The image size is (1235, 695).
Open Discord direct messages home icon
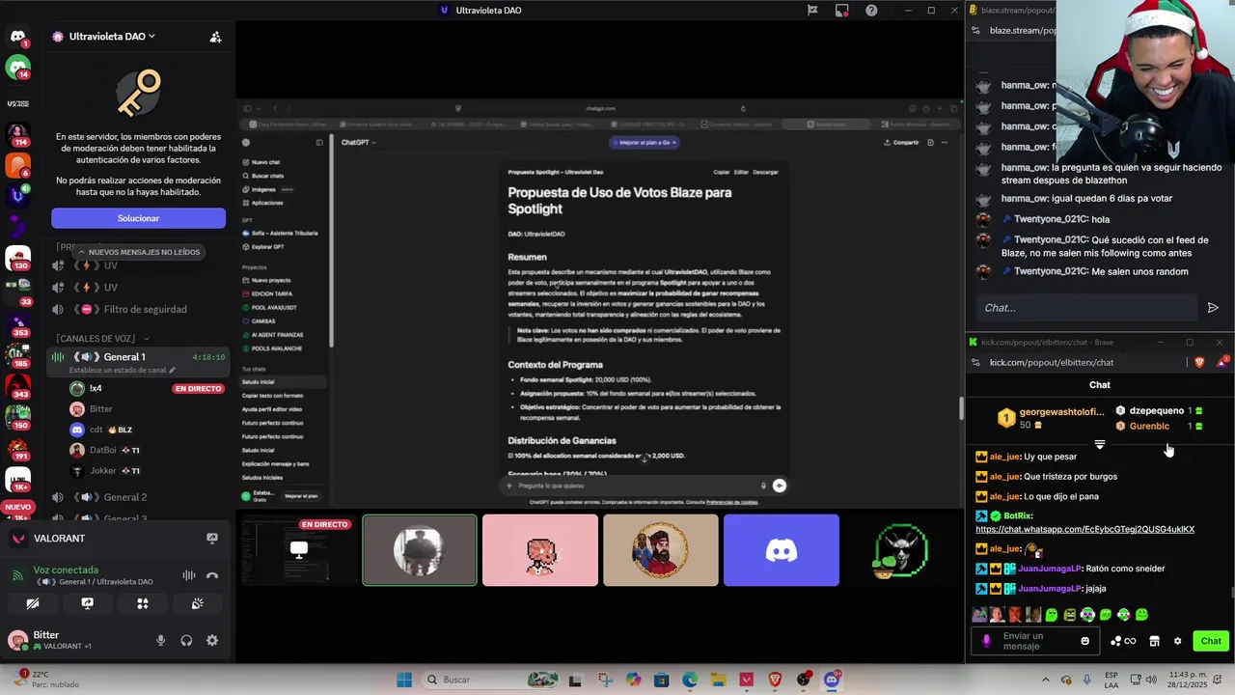pos(17,37)
